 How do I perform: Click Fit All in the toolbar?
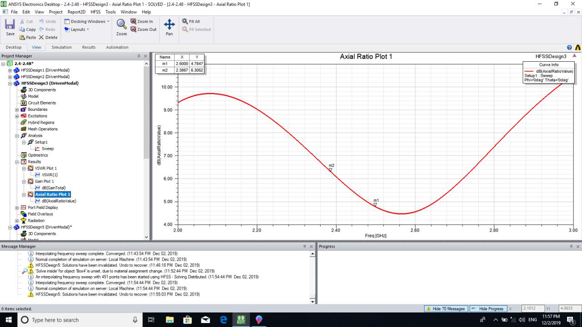point(191,21)
